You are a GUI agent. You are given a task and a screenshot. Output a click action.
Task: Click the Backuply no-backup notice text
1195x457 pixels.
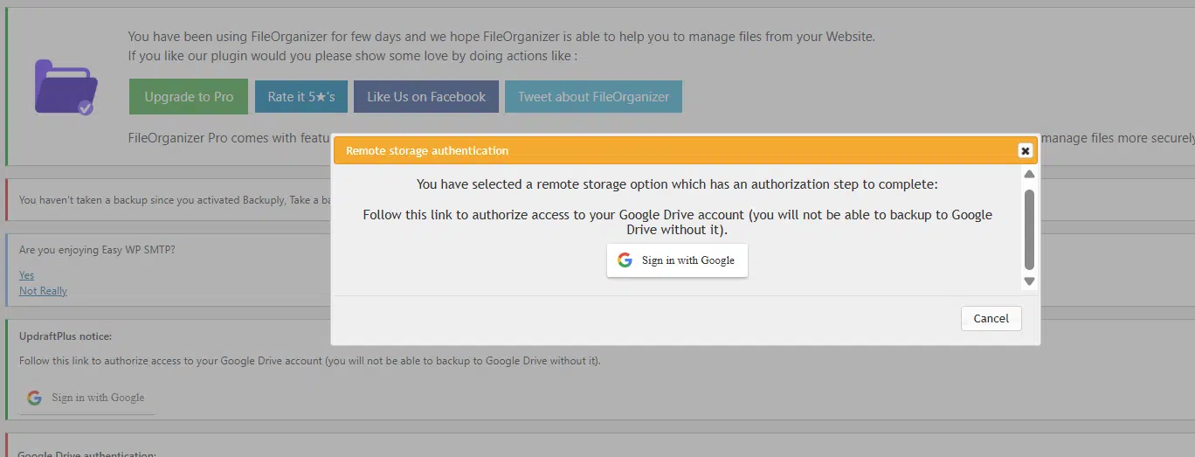click(175, 200)
